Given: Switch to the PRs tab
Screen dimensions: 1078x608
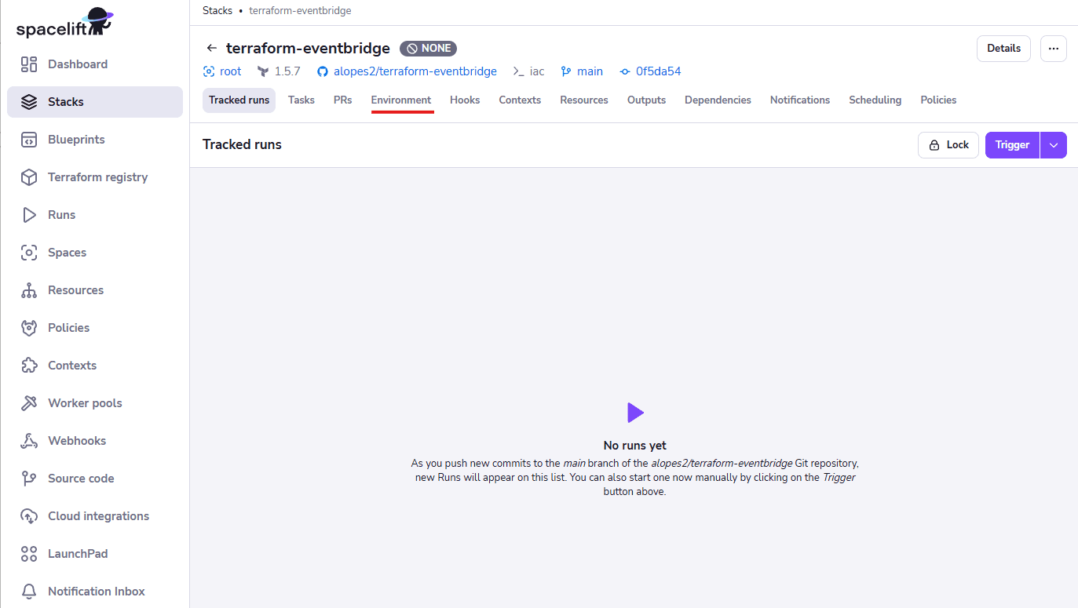Looking at the screenshot, I should [x=343, y=100].
